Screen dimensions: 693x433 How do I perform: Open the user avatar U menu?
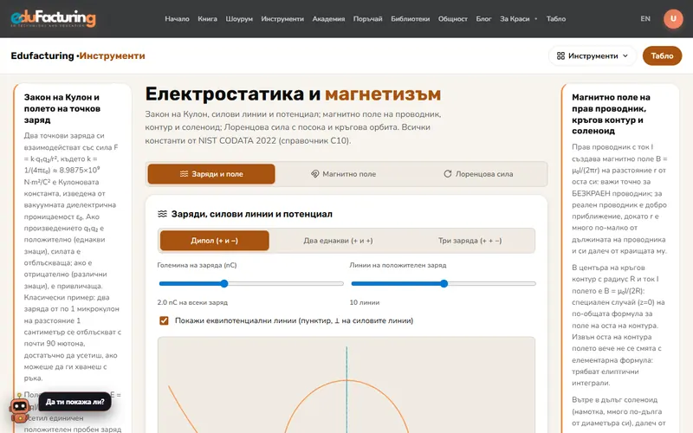(673, 18)
